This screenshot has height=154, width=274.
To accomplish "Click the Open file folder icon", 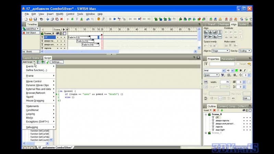I will [x=30, y=19].
